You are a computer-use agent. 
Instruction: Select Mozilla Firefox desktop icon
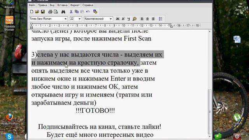[x=9, y=119]
